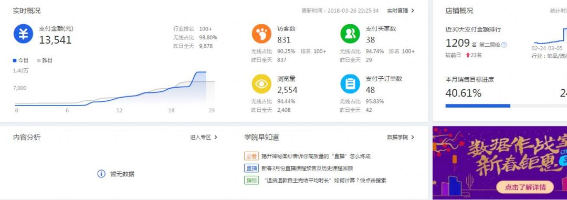The width and height of the screenshot is (567, 200).
Task: Click the 实时概况 section heading
Action: pyautogui.click(x=27, y=11)
